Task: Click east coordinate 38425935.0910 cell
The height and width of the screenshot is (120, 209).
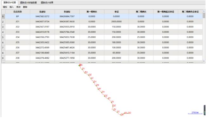Action: (67, 27)
